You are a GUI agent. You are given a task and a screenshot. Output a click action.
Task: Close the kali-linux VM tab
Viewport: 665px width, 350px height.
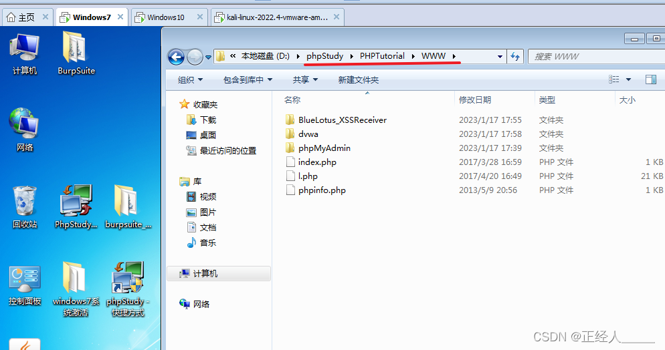(337, 17)
